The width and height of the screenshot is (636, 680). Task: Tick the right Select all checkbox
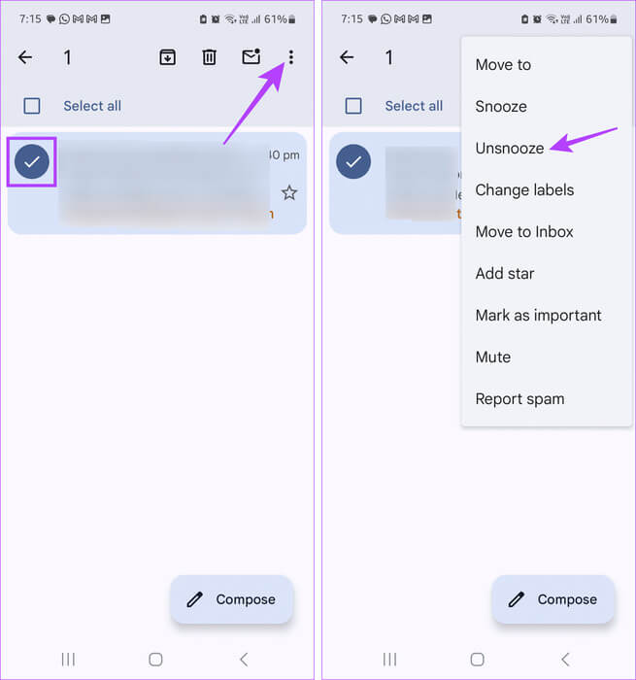click(x=353, y=106)
